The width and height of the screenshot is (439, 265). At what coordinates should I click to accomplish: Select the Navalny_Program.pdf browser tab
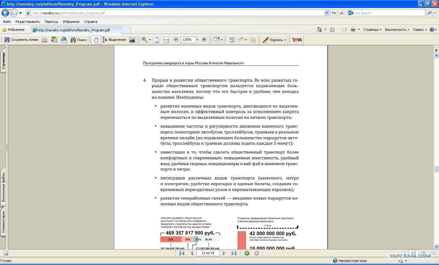coord(76,30)
